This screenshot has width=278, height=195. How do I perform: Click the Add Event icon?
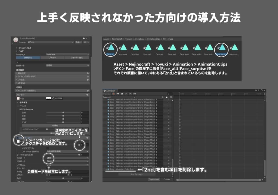click(x=171, y=97)
